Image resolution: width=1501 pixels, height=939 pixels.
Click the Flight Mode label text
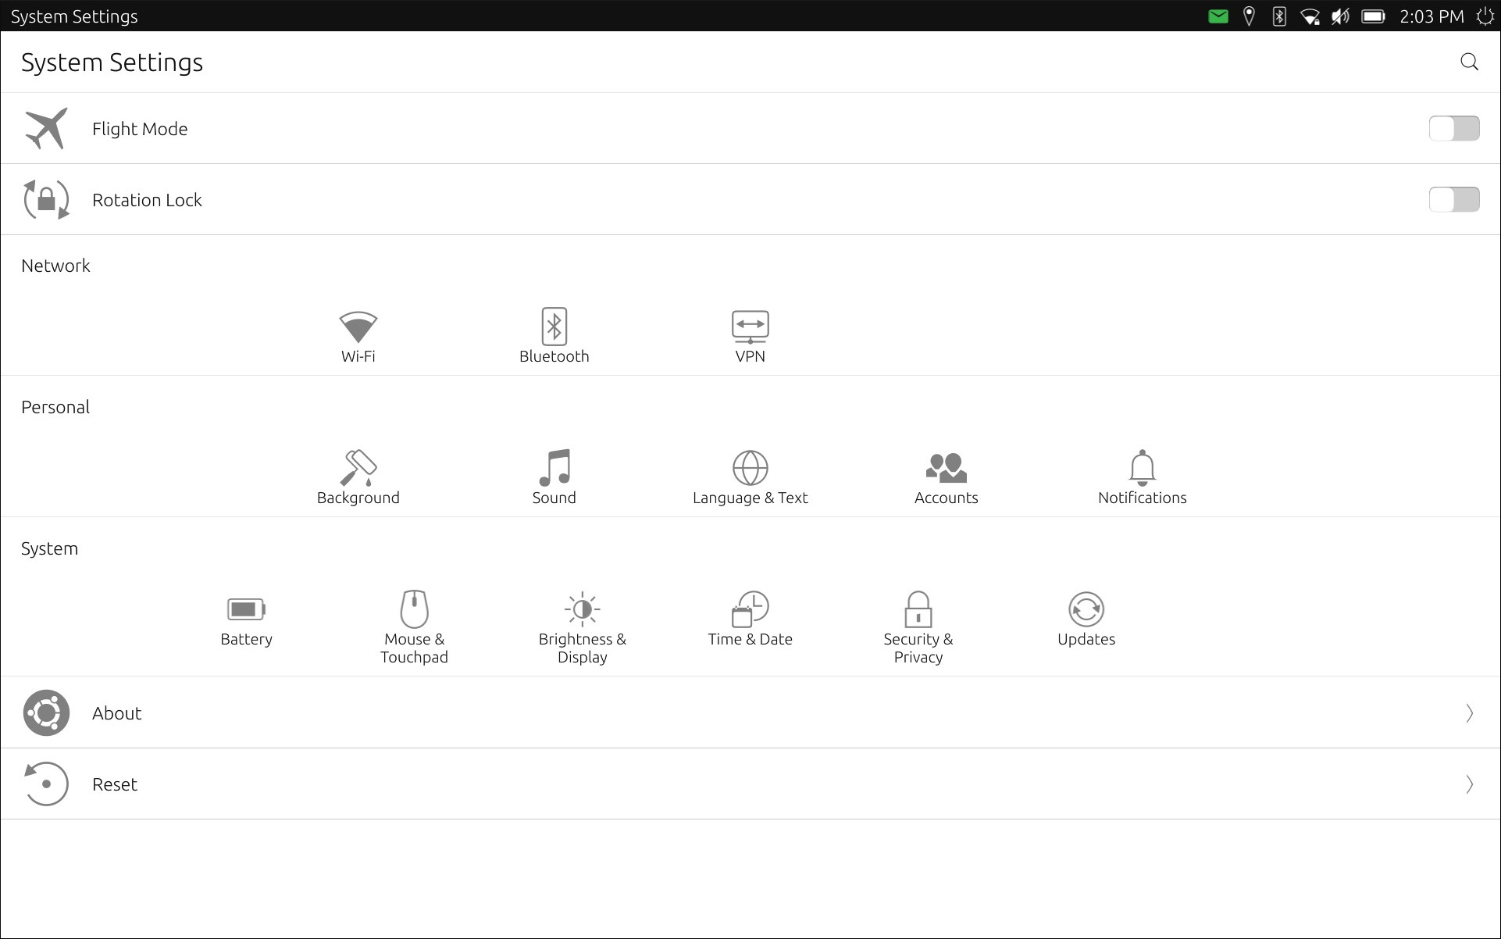pos(140,129)
